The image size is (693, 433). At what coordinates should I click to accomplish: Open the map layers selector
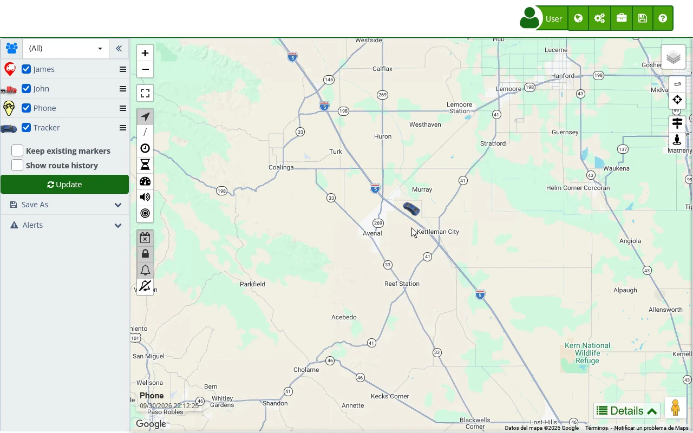674,57
